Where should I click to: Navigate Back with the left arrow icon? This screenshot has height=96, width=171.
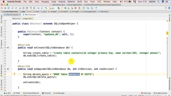(38, 8)
